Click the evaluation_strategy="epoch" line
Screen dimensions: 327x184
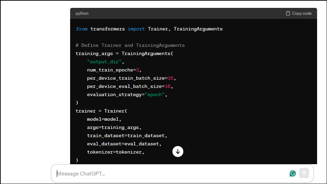pyautogui.click(x=127, y=95)
